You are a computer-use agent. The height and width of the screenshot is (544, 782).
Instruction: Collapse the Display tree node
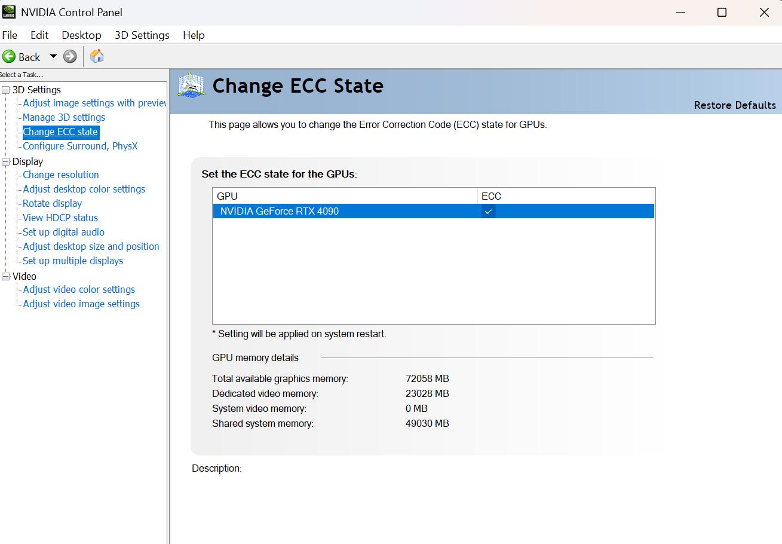click(6, 162)
